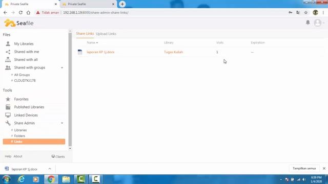Reload the current page
The image size is (328, 184).
20,12
